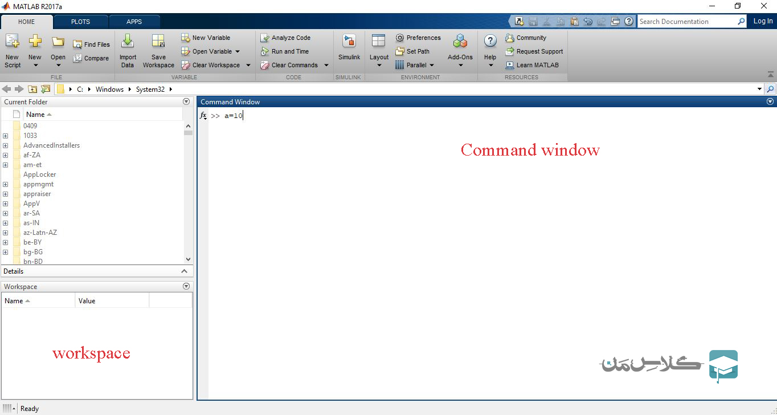
Task: Go back with the left arrow
Action: (x=7, y=89)
